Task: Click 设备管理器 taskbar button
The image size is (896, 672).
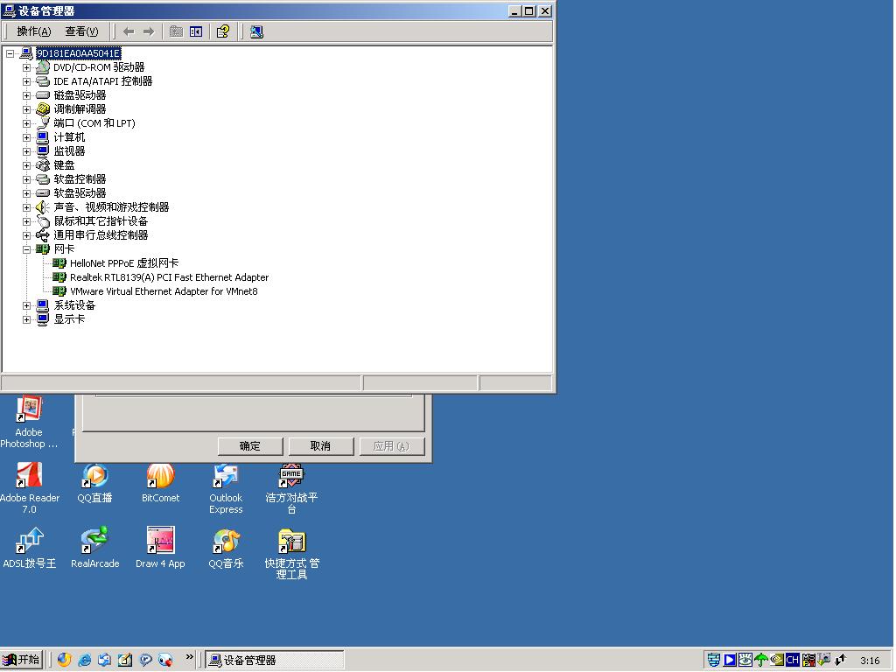Action: click(274, 660)
